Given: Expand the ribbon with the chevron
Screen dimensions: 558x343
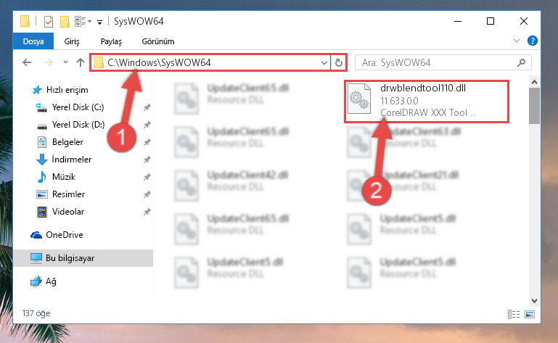Looking at the screenshot, I should tap(517, 41).
